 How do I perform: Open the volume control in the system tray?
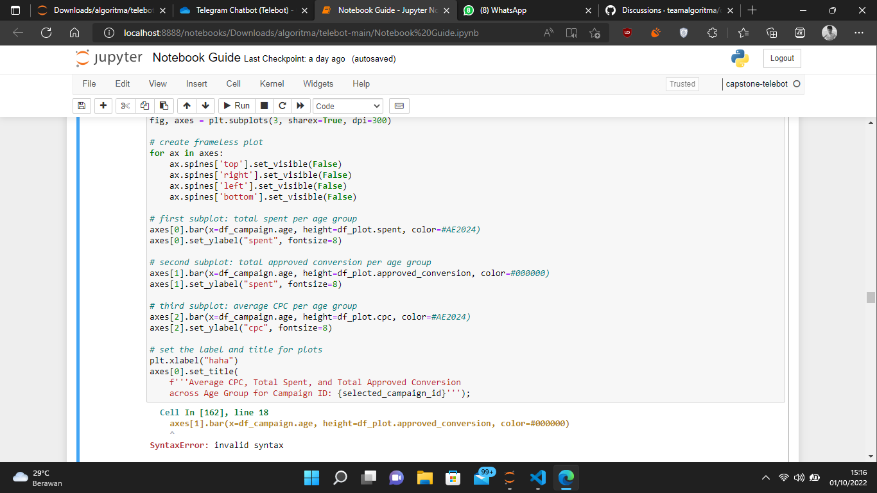(x=798, y=478)
